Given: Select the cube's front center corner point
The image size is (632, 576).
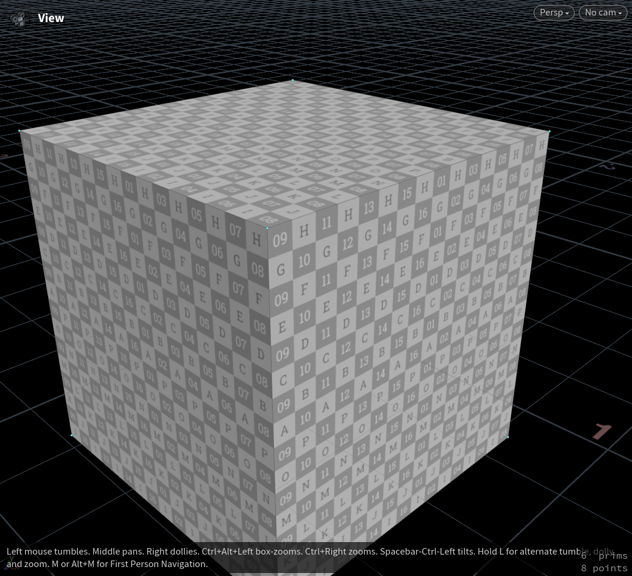Looking at the screenshot, I should click(x=267, y=228).
